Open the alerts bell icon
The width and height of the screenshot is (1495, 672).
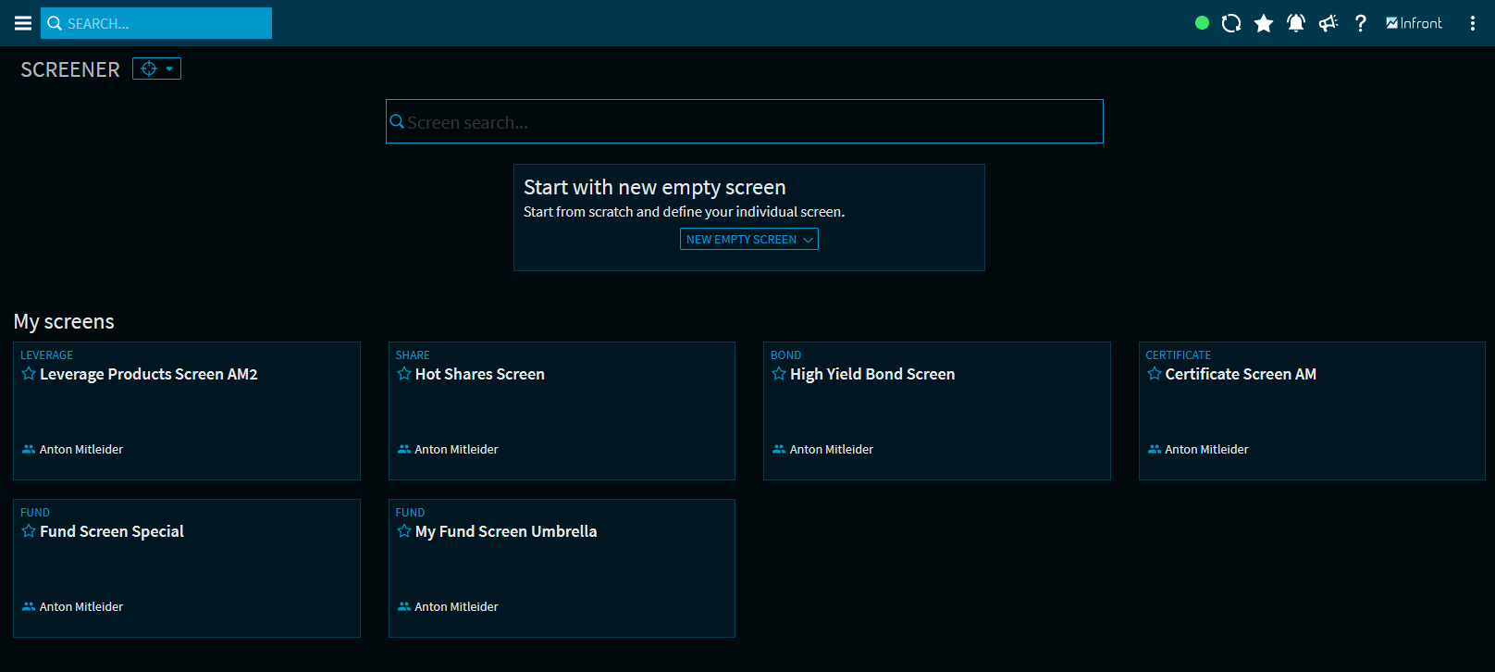point(1295,23)
